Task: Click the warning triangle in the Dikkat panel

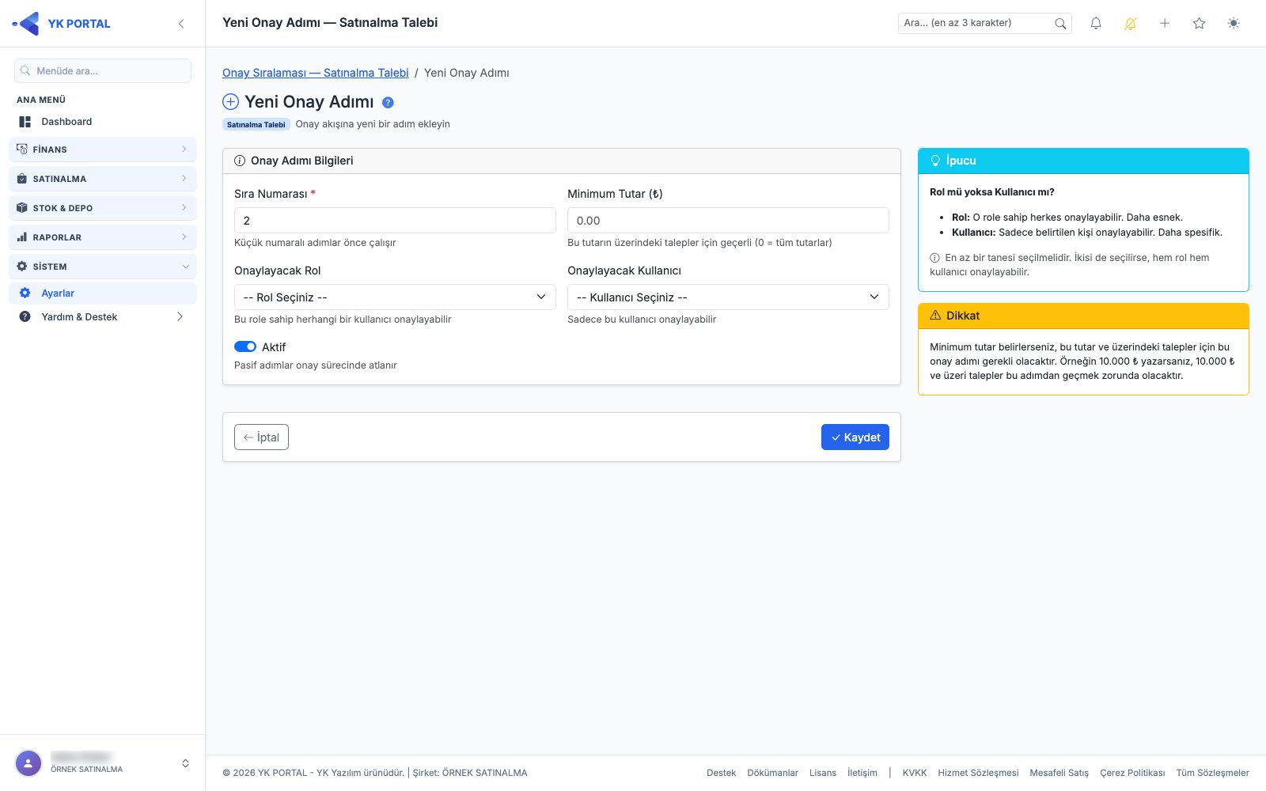Action: coord(935,316)
